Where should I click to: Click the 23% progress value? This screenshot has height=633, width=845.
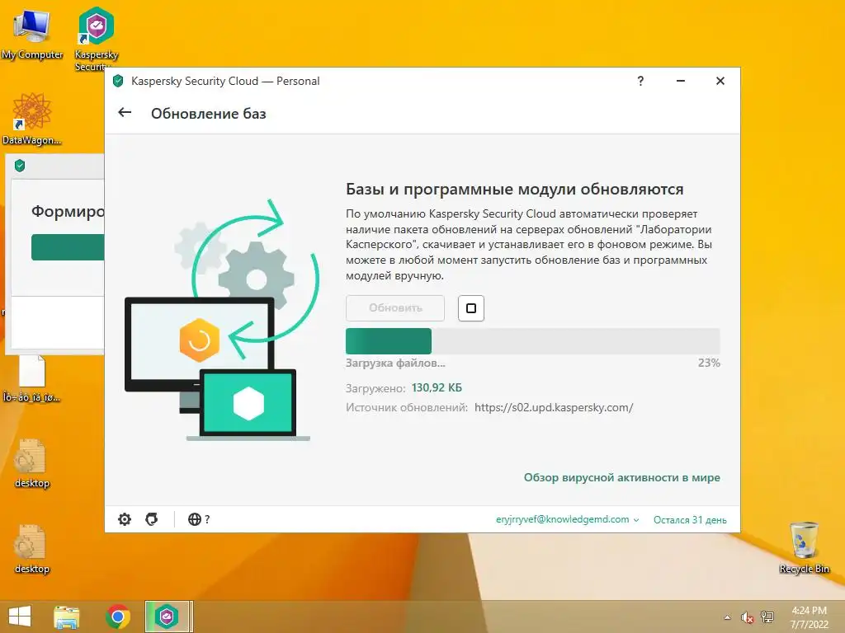[709, 363]
